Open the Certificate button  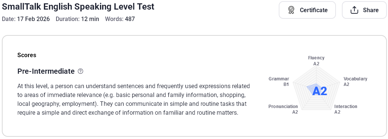(307, 10)
